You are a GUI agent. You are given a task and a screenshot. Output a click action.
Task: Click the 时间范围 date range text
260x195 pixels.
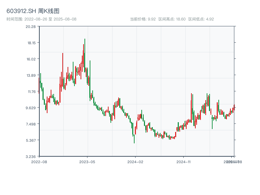[x=41, y=19]
